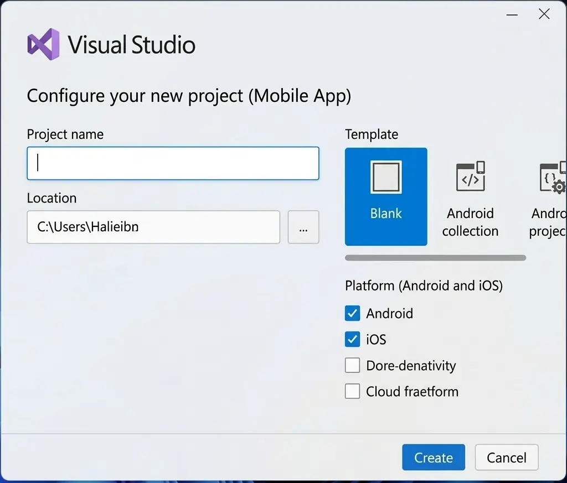Focus the Project name text field
This screenshot has height=483, width=567.
(173, 163)
